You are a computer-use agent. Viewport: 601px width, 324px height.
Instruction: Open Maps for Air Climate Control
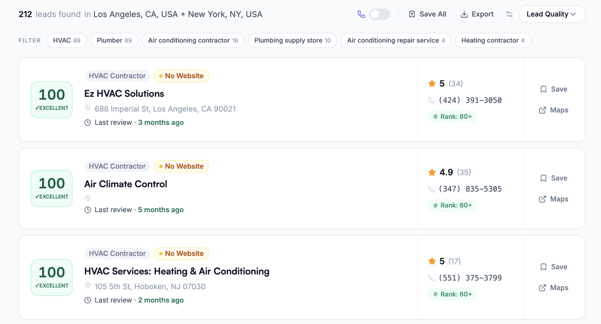pyautogui.click(x=554, y=199)
